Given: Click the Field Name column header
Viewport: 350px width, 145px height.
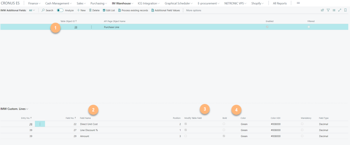Looking at the screenshot, I should (85, 118).
